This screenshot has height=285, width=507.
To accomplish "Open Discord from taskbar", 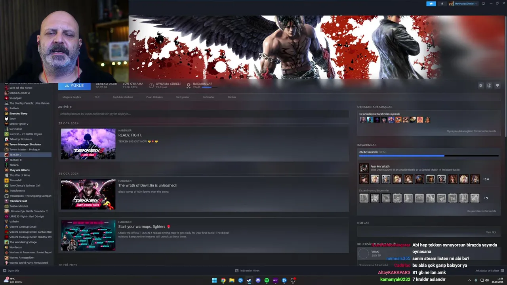I will pos(258,280).
